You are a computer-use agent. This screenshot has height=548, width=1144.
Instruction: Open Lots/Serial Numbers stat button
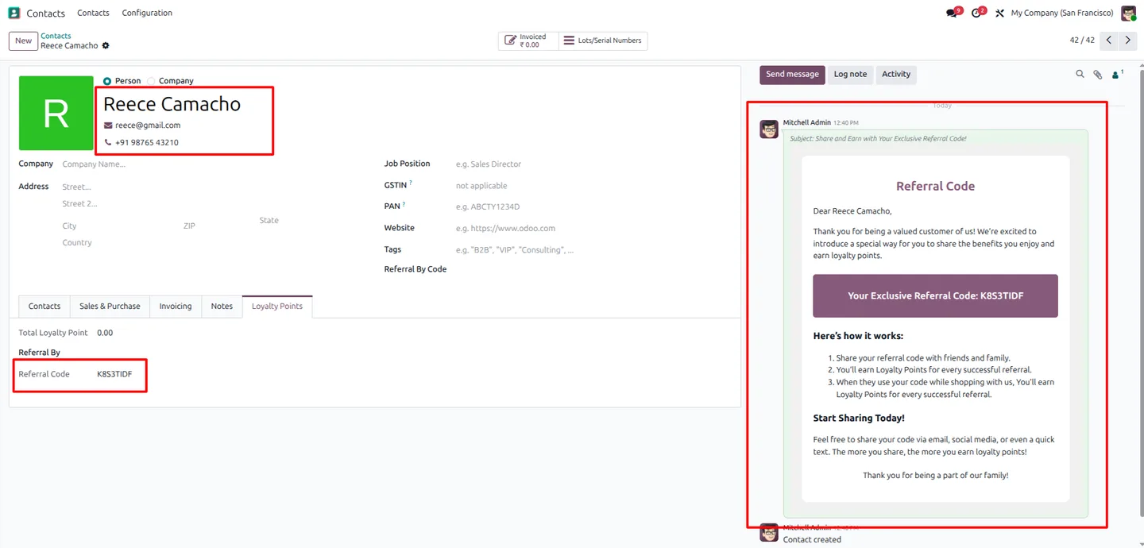click(x=603, y=41)
